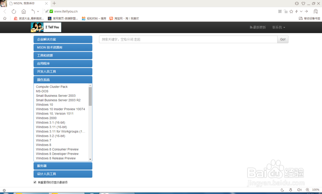Select Windows 8 Release Preview

click(x=56, y=158)
